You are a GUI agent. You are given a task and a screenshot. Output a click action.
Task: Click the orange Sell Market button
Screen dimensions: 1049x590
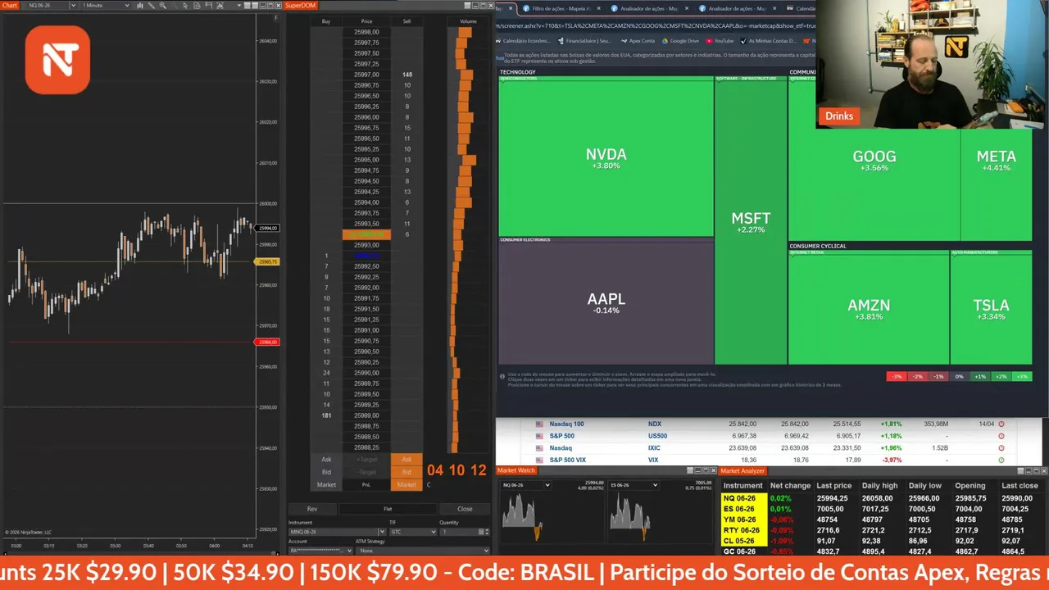[x=406, y=484]
